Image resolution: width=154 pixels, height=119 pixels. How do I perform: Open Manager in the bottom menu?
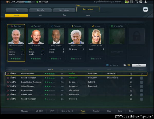point(25,111)
